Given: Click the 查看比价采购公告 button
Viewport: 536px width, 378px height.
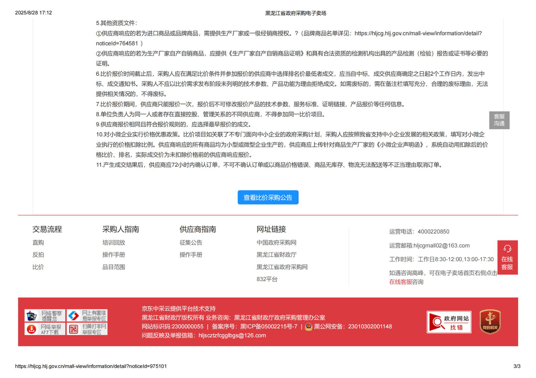Looking at the screenshot, I should tap(268, 197).
